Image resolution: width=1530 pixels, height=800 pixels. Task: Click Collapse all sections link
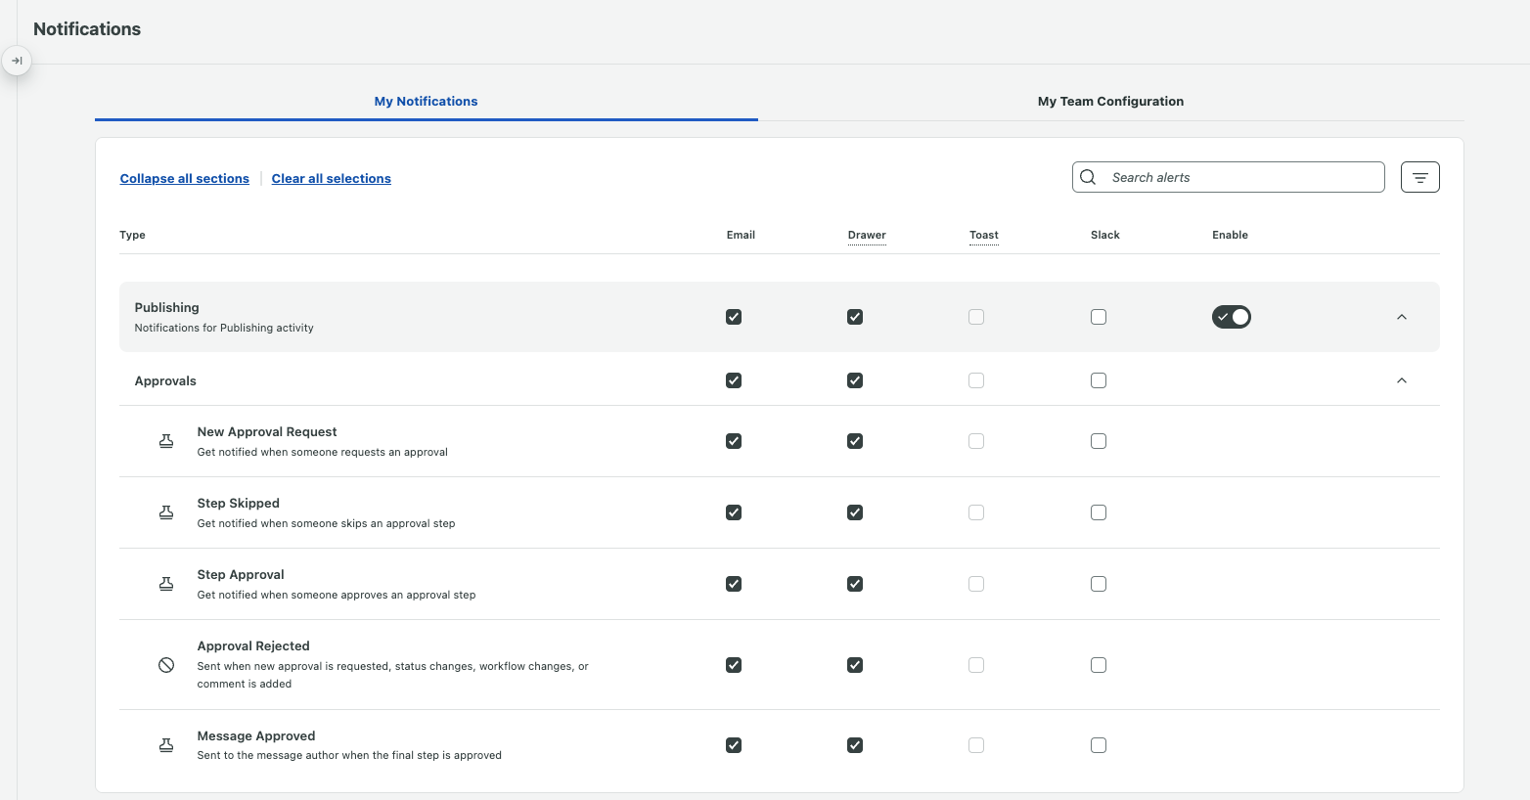click(184, 178)
